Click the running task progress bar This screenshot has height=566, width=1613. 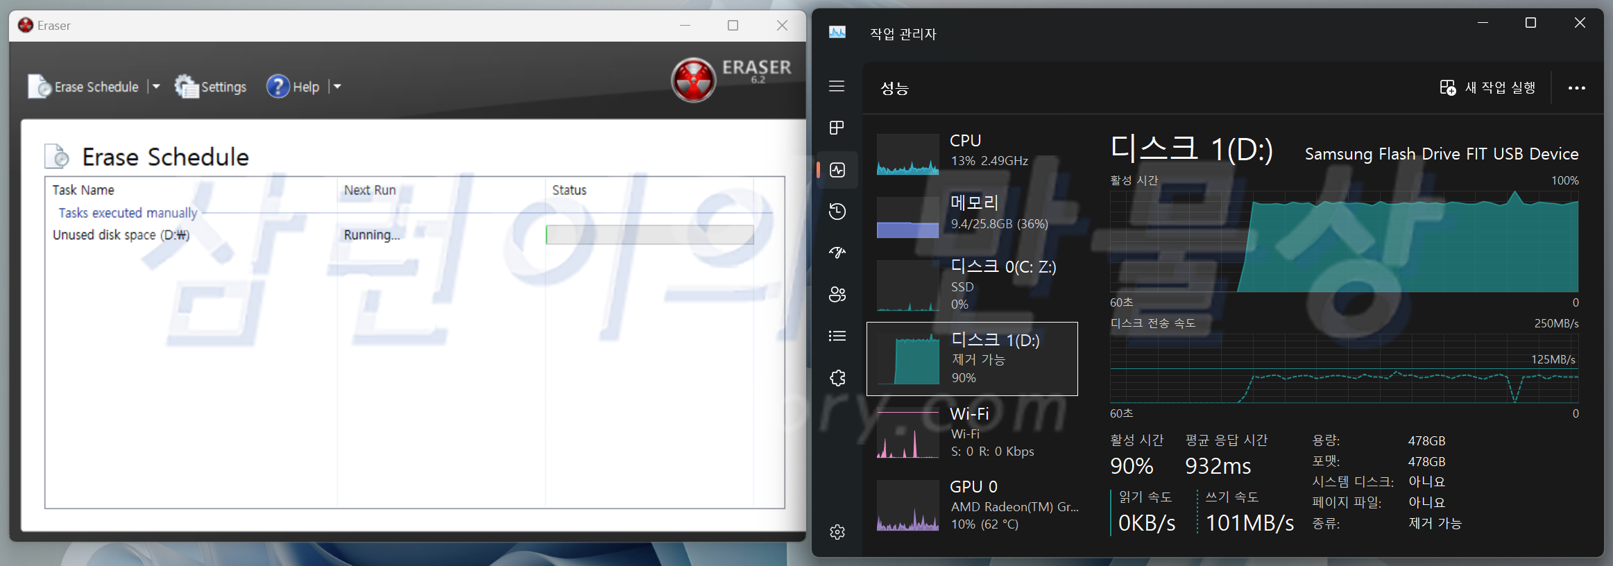(649, 235)
